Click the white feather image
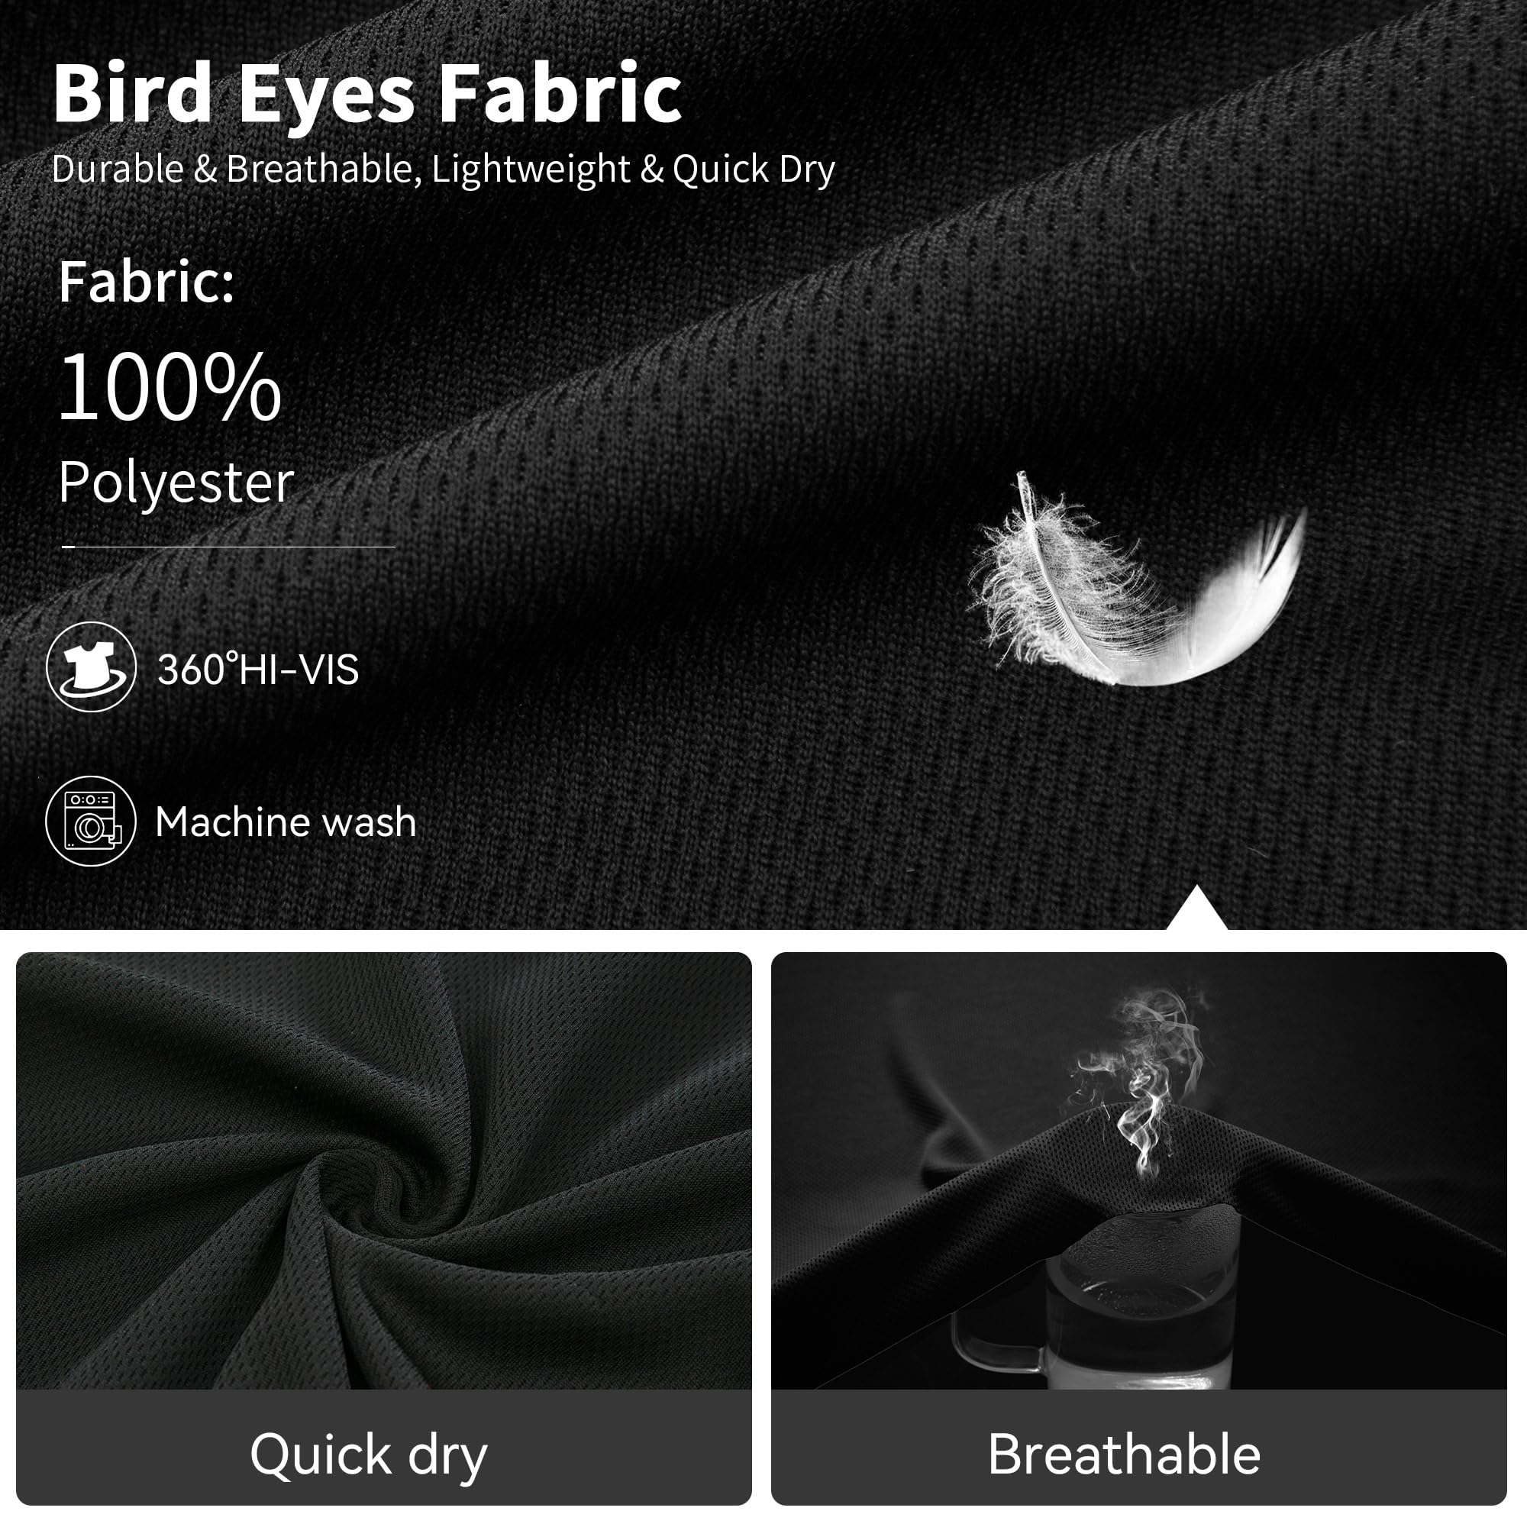Viewport: 1527px width, 1527px height. (1136, 579)
